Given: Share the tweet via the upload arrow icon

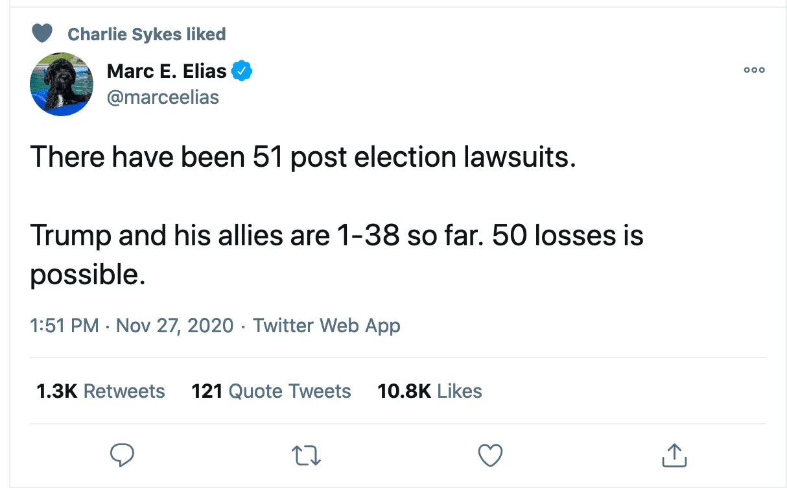Looking at the screenshot, I should 674,455.
